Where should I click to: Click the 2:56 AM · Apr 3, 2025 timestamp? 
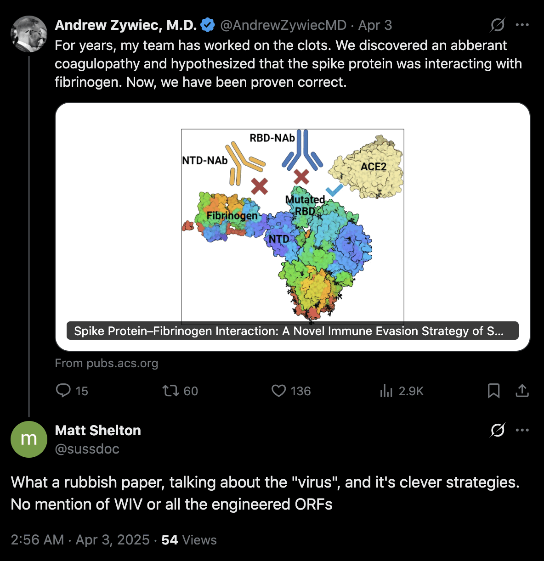tap(80, 539)
